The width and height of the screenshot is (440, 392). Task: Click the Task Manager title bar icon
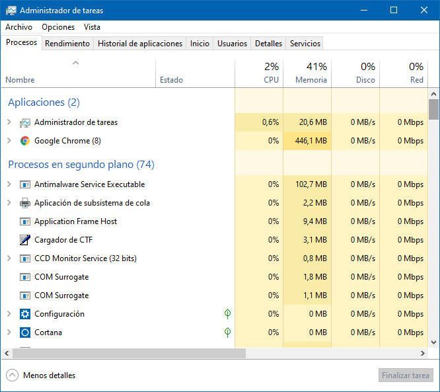click(x=11, y=11)
